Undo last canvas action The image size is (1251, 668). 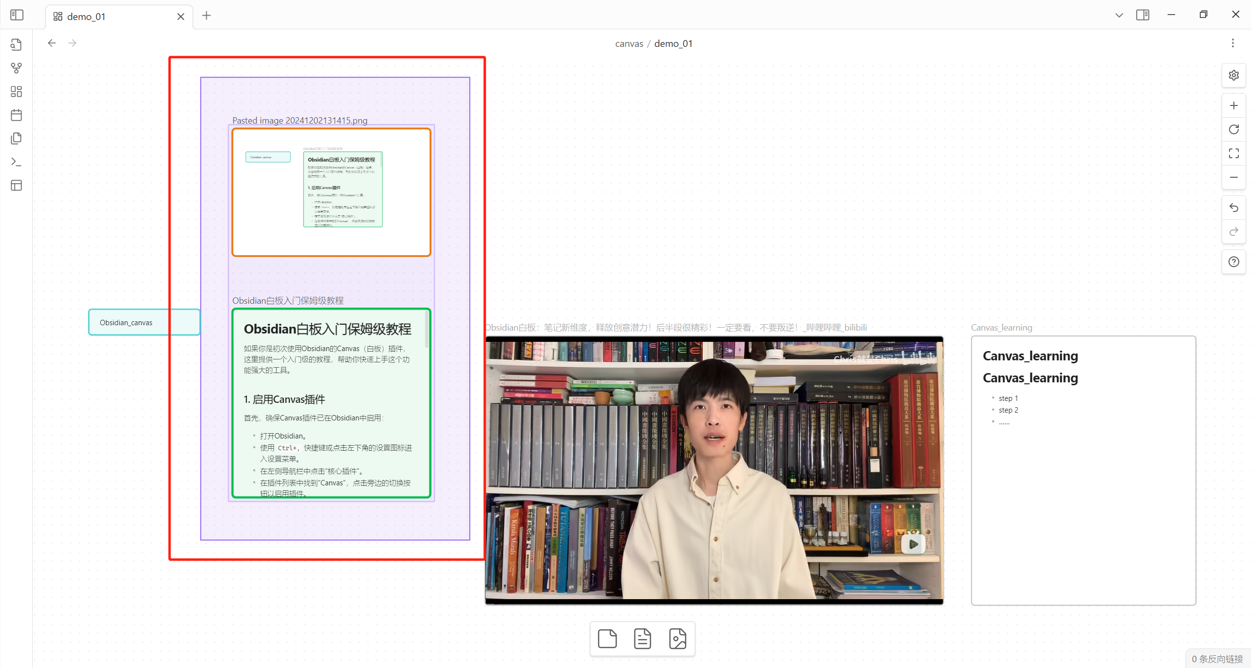[x=1233, y=208]
